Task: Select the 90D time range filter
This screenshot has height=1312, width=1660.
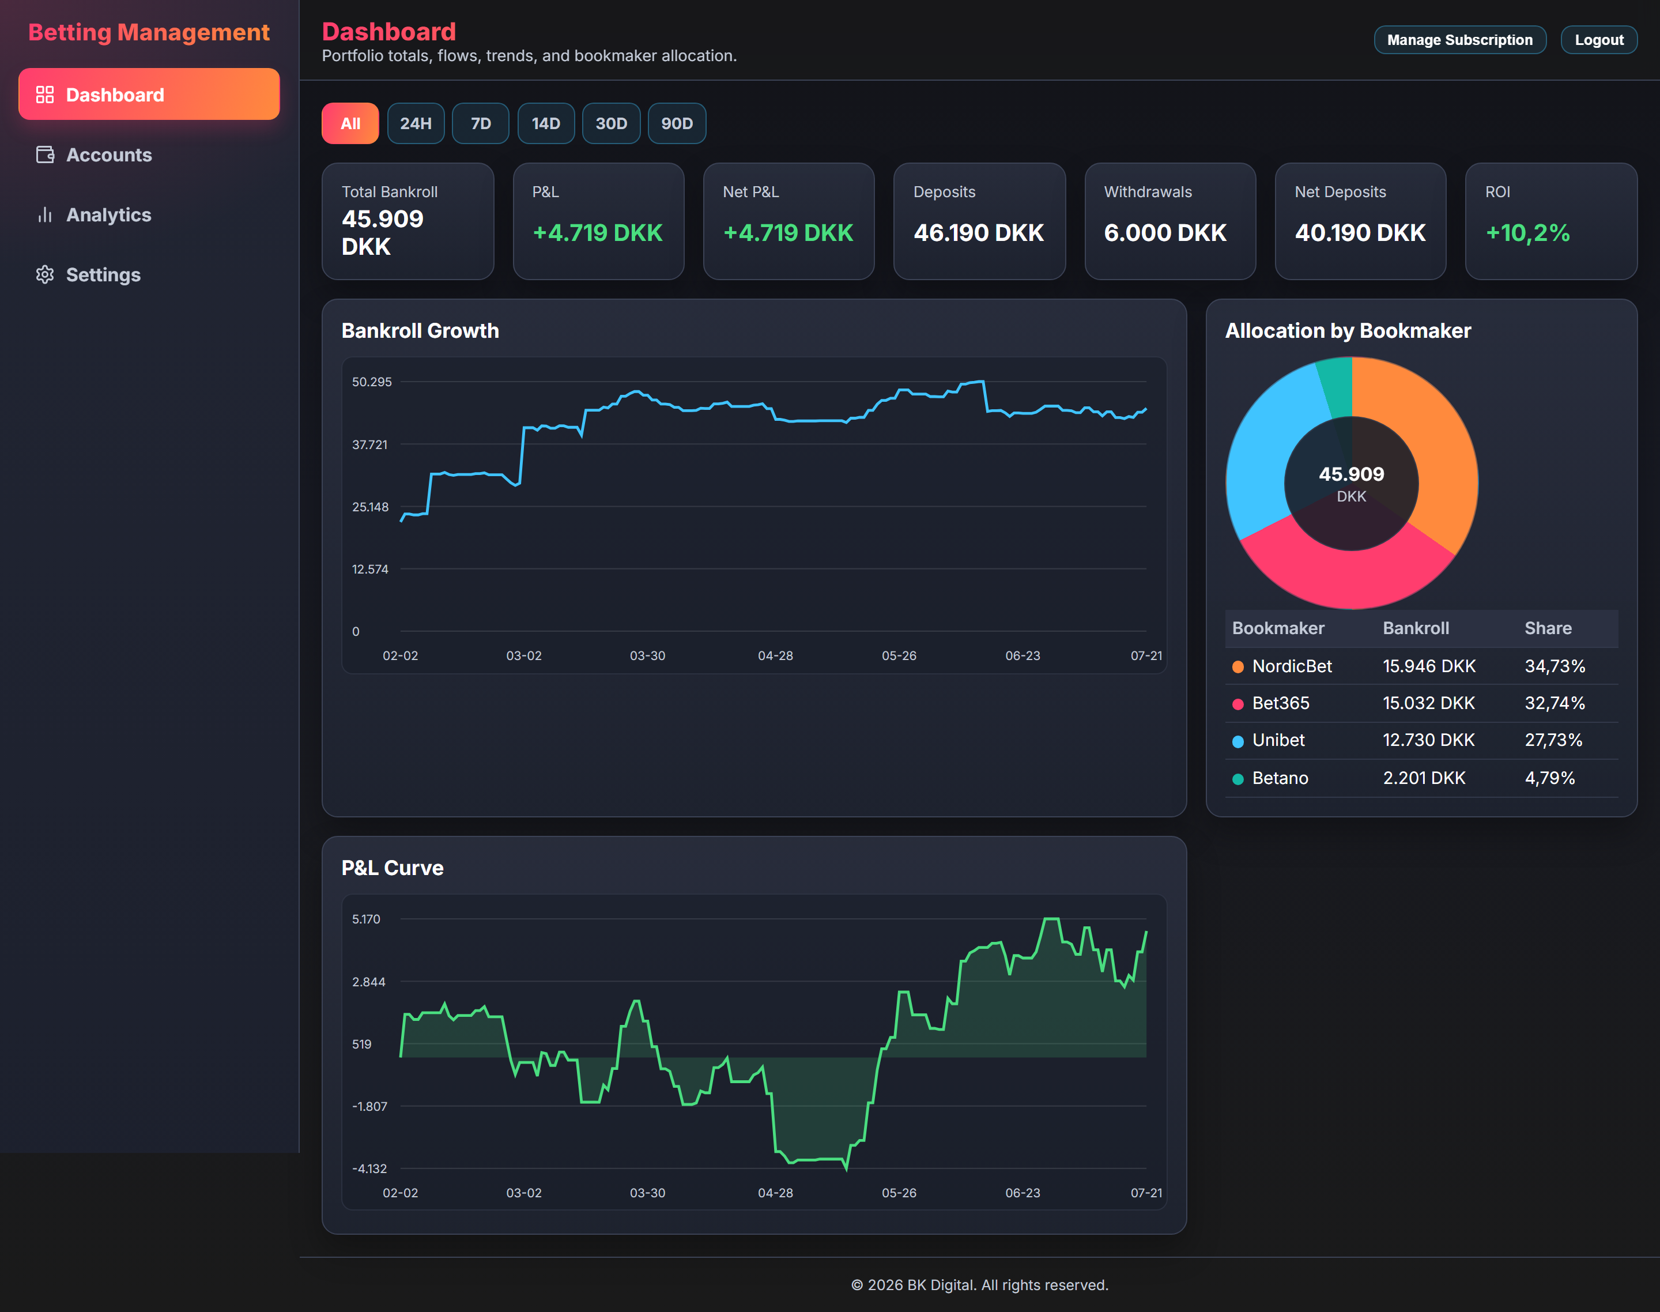Action: click(677, 123)
